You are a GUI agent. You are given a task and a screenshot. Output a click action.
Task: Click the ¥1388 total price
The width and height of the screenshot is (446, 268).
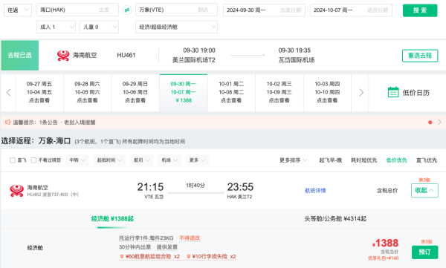[385, 244]
